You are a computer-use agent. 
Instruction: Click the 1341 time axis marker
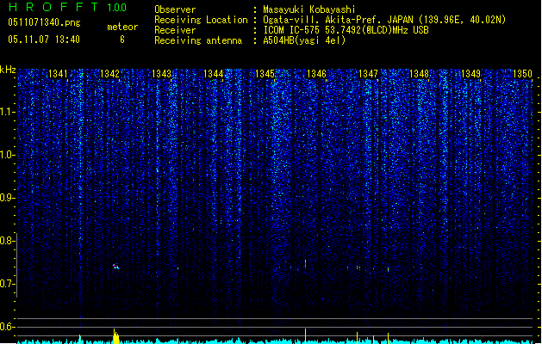tap(58, 74)
